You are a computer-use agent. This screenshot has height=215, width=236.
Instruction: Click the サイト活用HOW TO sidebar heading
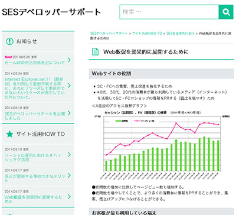point(41,134)
